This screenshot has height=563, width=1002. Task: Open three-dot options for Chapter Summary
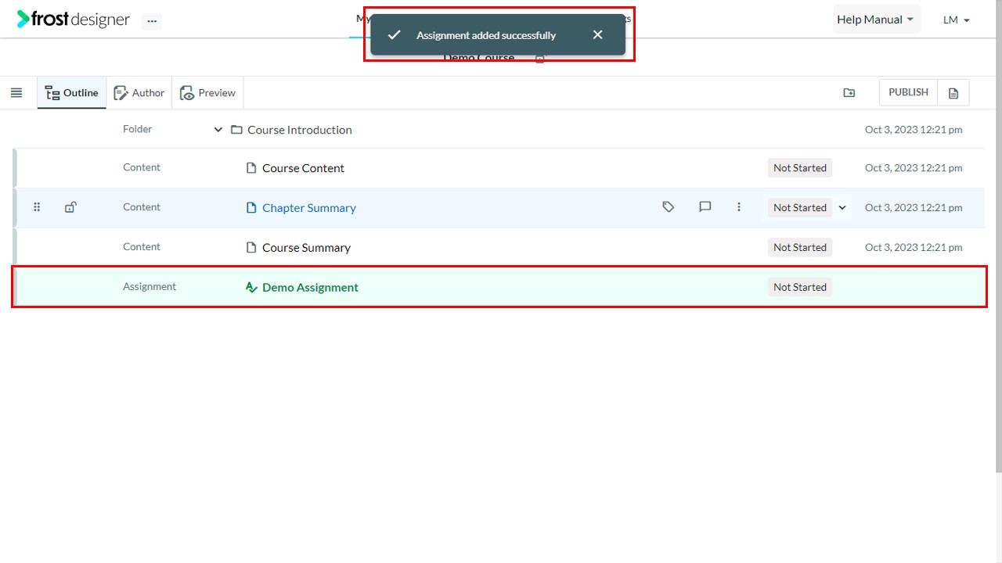tap(738, 207)
